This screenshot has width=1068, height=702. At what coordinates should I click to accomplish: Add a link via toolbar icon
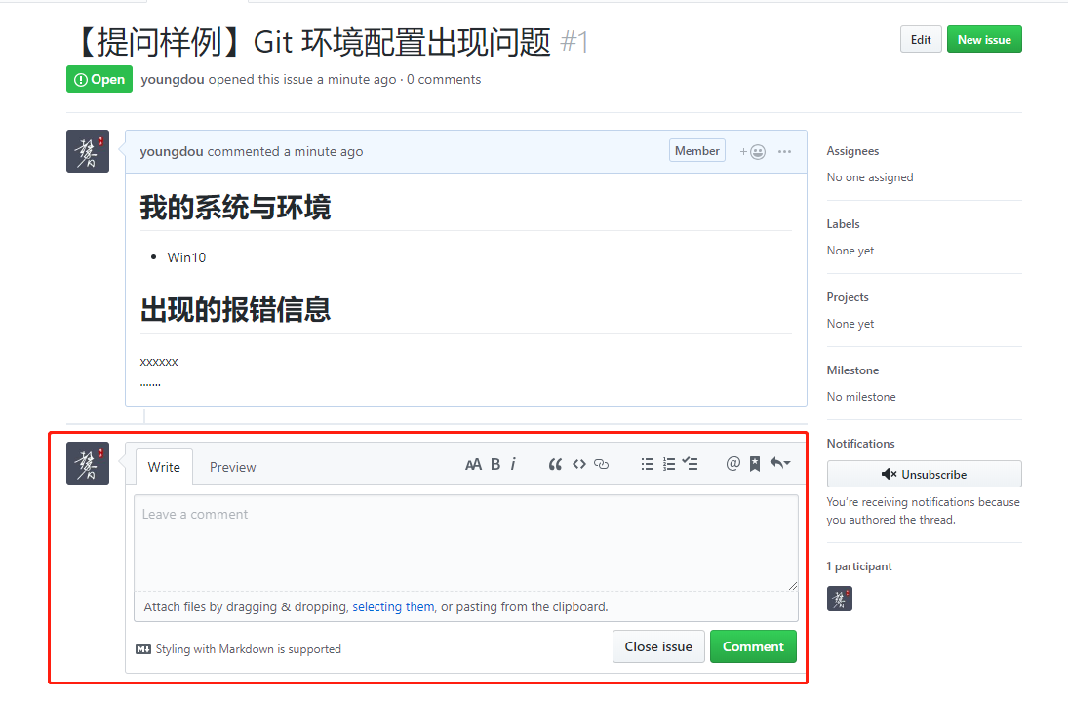pyautogui.click(x=602, y=464)
